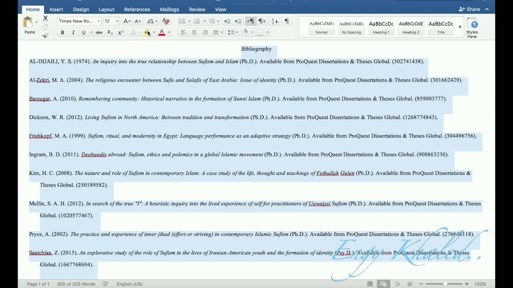Switch to Web Layout view
The image size is (513, 288).
383,284
